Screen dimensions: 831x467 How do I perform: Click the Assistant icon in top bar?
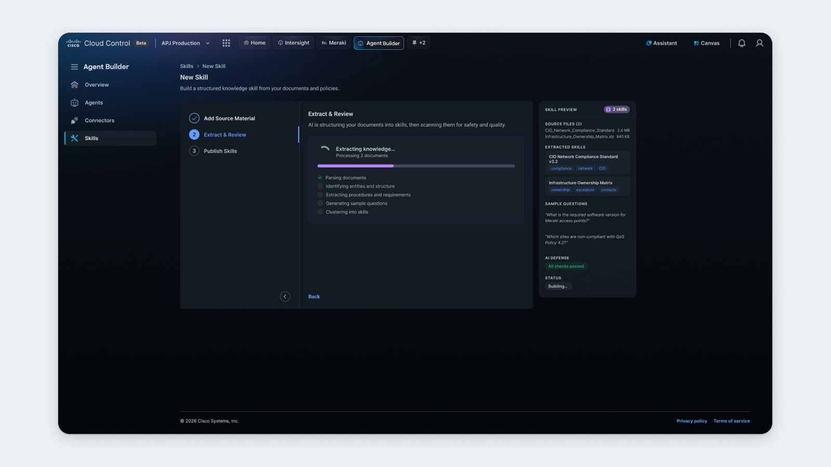649,43
